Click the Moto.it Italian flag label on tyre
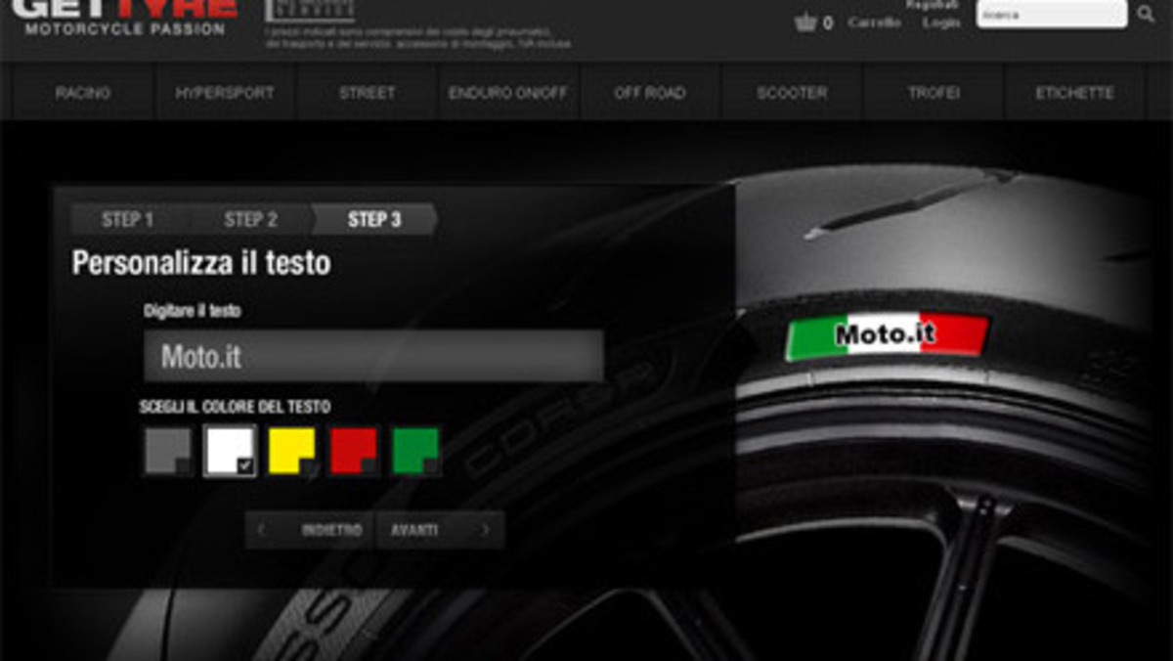 point(888,335)
